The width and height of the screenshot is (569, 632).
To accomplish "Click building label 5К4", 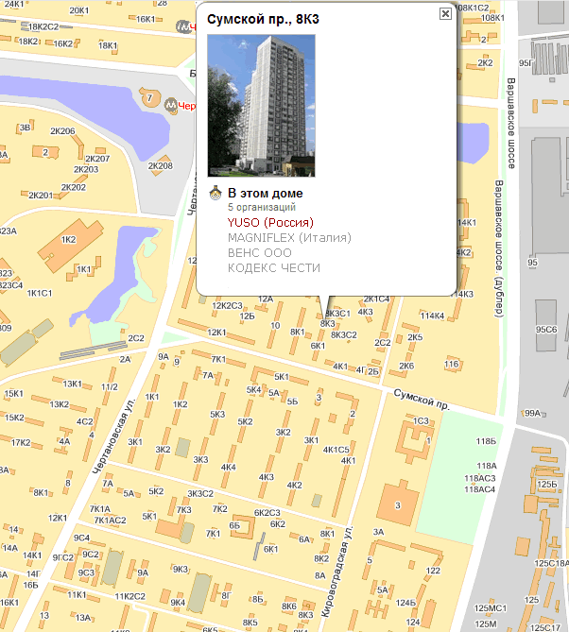I will click(x=254, y=390).
